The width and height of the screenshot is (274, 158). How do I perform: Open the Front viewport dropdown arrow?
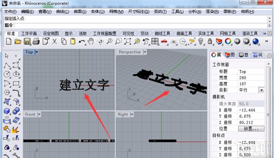[39, 114]
